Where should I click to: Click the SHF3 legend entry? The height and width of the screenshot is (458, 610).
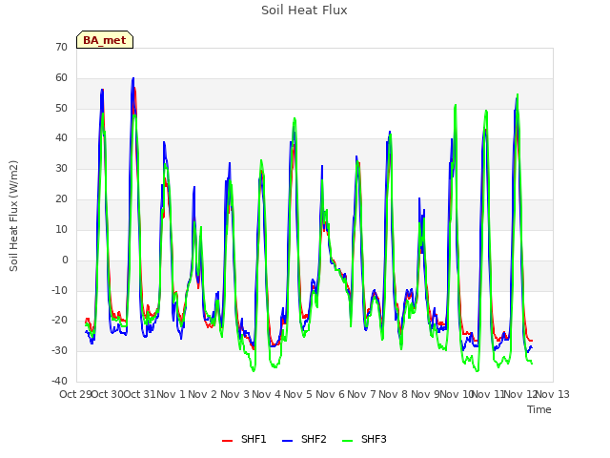coord(364,439)
